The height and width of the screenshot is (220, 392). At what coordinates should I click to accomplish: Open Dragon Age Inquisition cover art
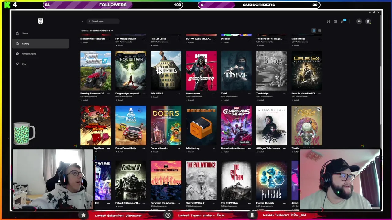[x=131, y=71]
